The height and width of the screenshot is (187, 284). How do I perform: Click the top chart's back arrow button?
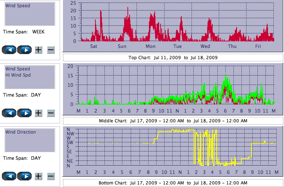pos(10,50)
